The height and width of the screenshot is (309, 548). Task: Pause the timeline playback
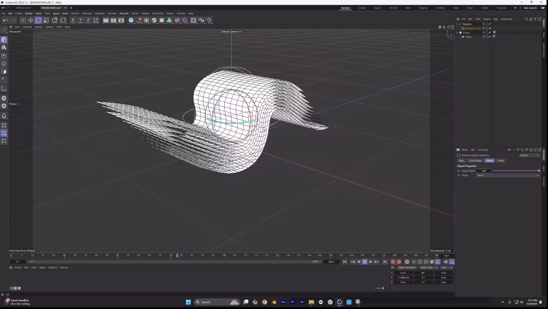coord(365,262)
